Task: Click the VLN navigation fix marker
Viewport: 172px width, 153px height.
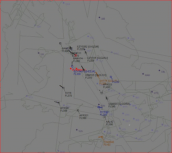Action: 77,130
